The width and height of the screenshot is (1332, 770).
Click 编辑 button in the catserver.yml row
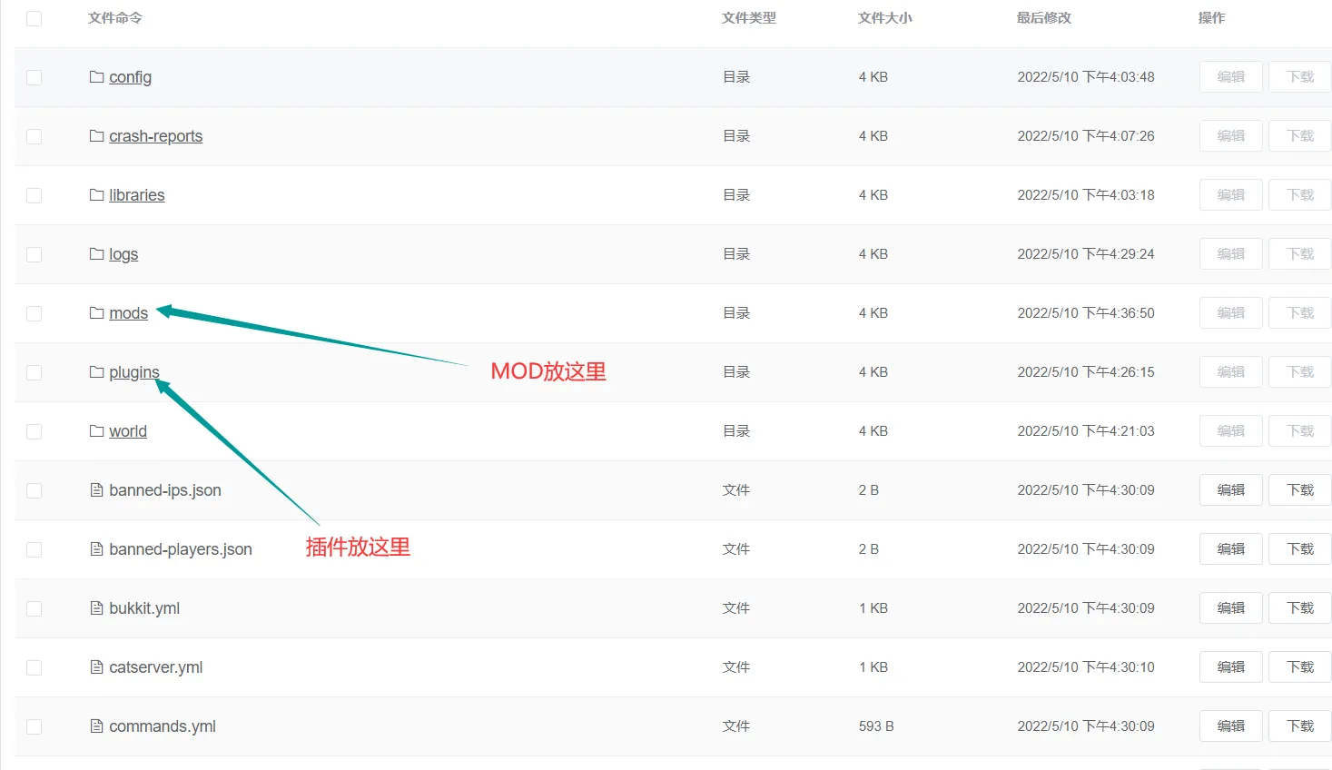click(x=1230, y=667)
